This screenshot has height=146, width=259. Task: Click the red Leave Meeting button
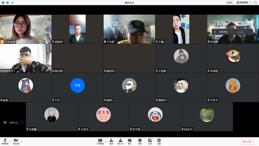click(x=247, y=142)
